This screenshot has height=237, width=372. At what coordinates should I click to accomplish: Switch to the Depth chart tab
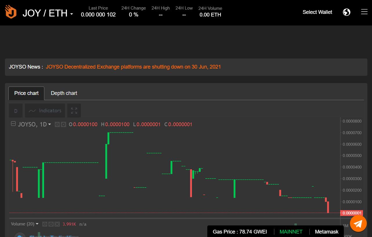tap(64, 93)
